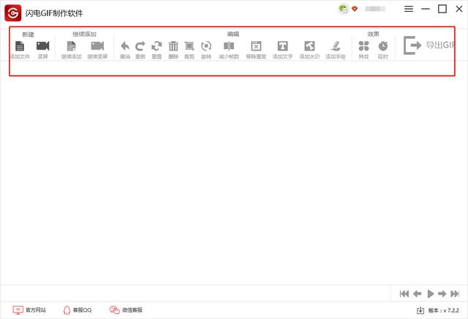This screenshot has height=319, width=468.
Task: Redo the action using 重做 arrow
Action: (140, 47)
